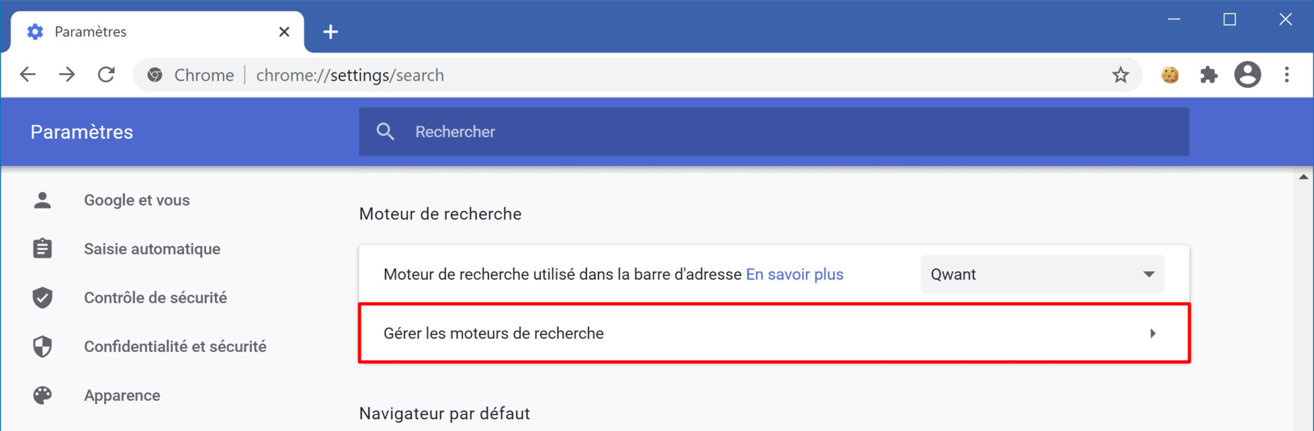Open the Confidentialité et sécurité section
The image size is (1314, 431).
175,346
